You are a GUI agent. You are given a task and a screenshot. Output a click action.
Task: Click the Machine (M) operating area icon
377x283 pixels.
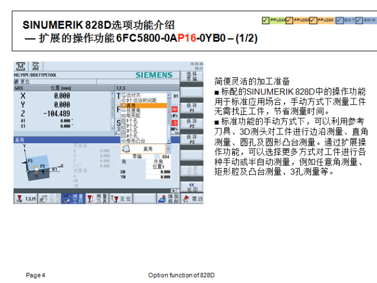(21, 66)
